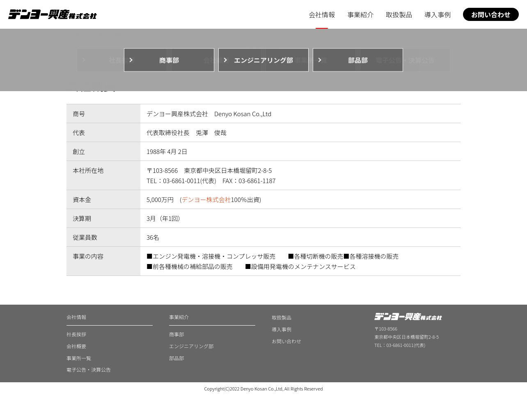
Task: Click the 商号 row label
Action: click(79, 114)
